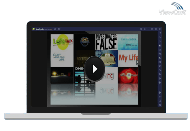Click the circular arrow icon in sidebar
190x131 pixels.
point(160,83)
